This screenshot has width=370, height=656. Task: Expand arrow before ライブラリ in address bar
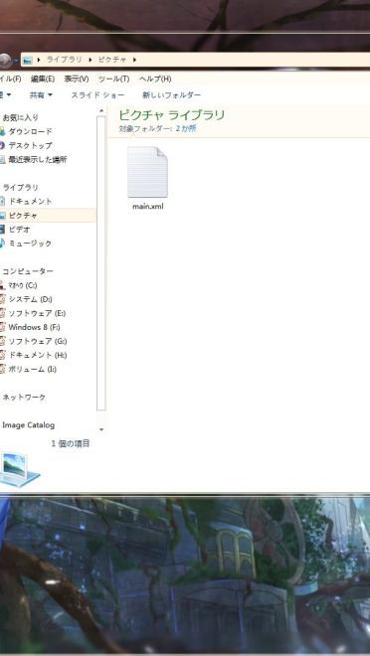point(39,60)
